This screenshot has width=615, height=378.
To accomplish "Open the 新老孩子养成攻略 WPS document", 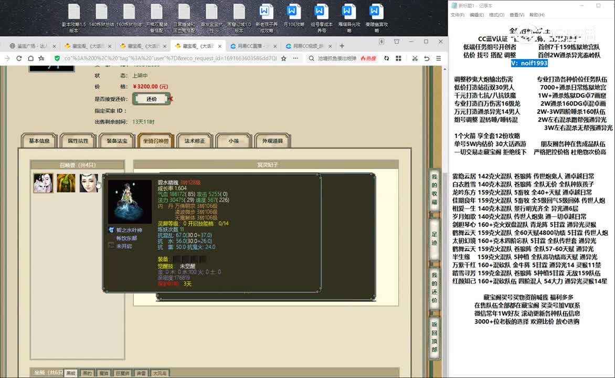I will tap(267, 18).
